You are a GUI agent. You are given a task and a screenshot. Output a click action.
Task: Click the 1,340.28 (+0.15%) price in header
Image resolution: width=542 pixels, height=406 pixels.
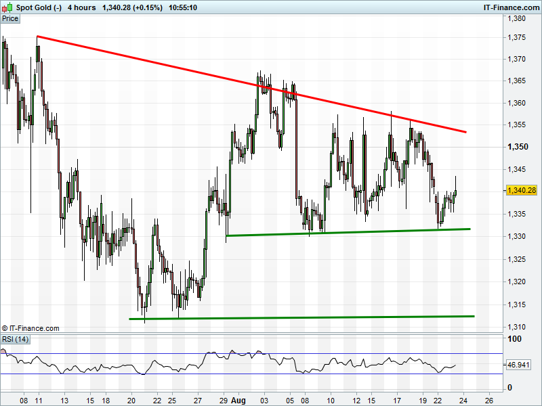point(132,7)
